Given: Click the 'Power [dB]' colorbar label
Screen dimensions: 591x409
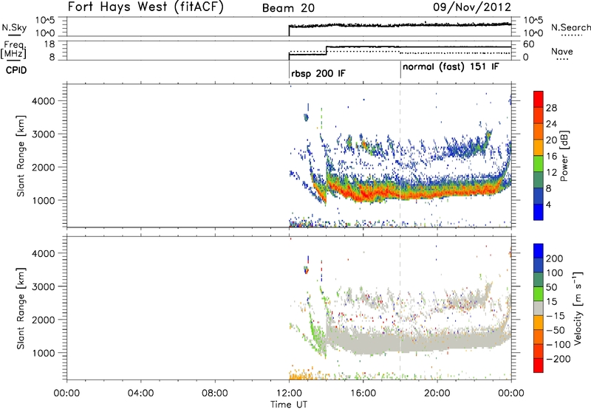Looking at the screenshot, I should click(x=564, y=156).
